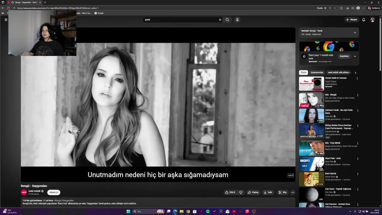The height and width of the screenshot is (215, 382).
Task: Click the main video player area
Action: pyautogui.click(x=158, y=105)
